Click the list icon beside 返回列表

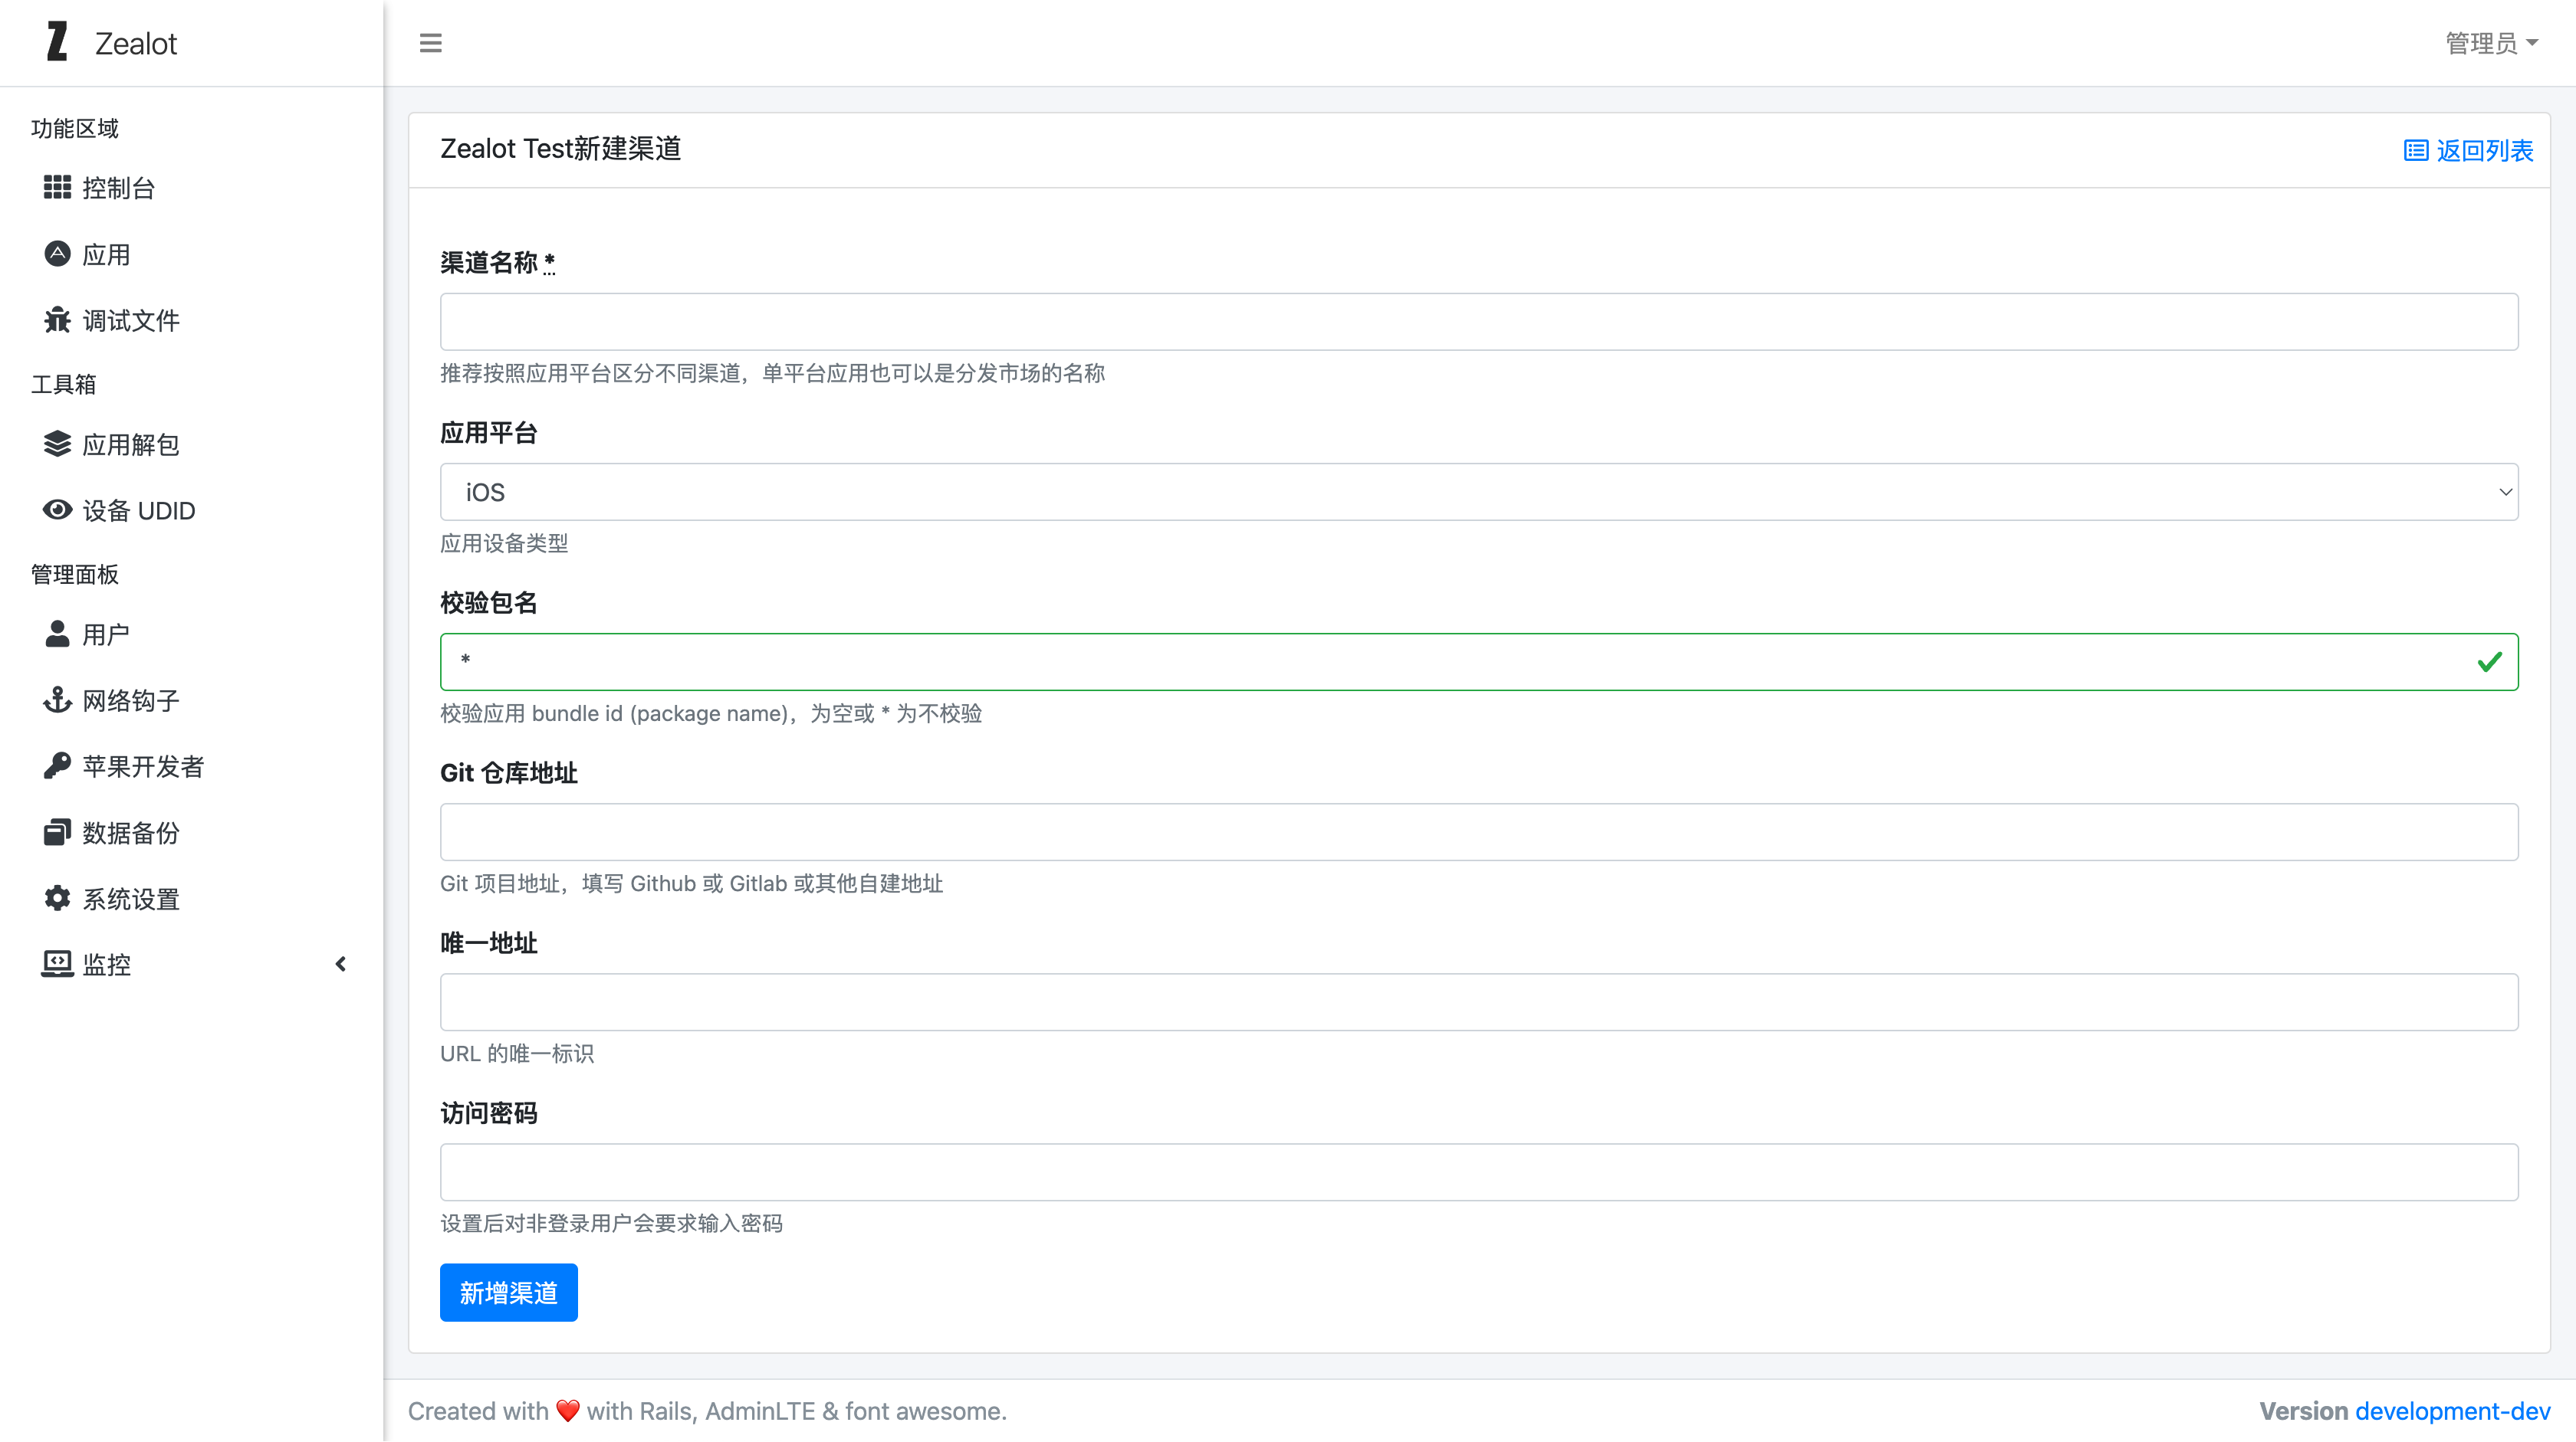(x=2416, y=151)
